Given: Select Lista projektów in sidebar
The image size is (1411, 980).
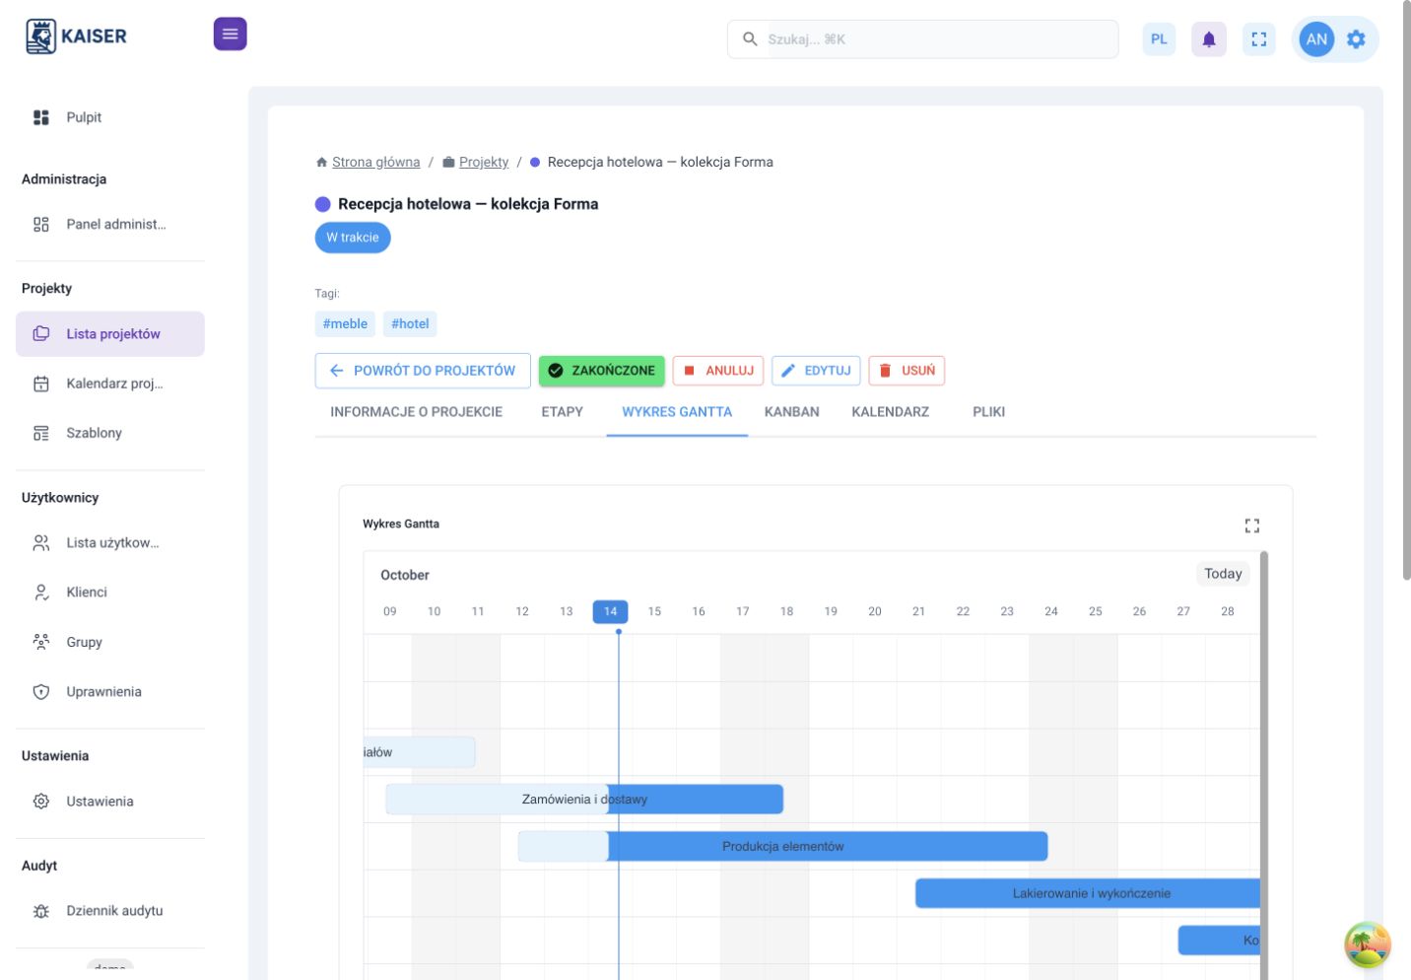Looking at the screenshot, I should pos(110,334).
